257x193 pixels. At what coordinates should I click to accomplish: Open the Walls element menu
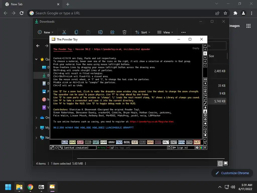pyautogui.click(x=205, y=79)
